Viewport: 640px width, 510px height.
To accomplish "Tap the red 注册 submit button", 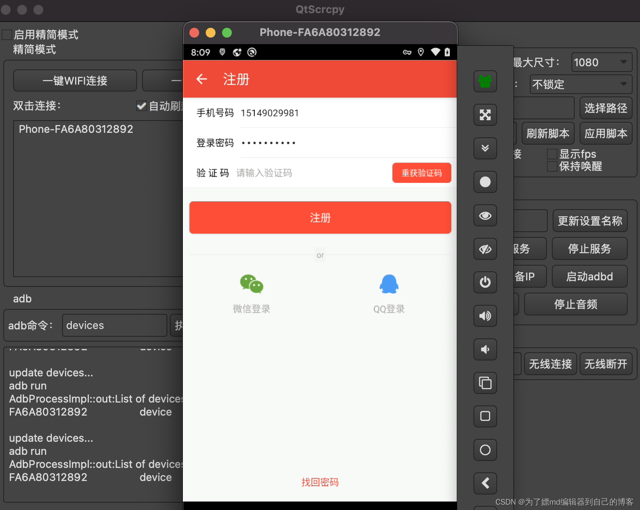I will point(320,217).
